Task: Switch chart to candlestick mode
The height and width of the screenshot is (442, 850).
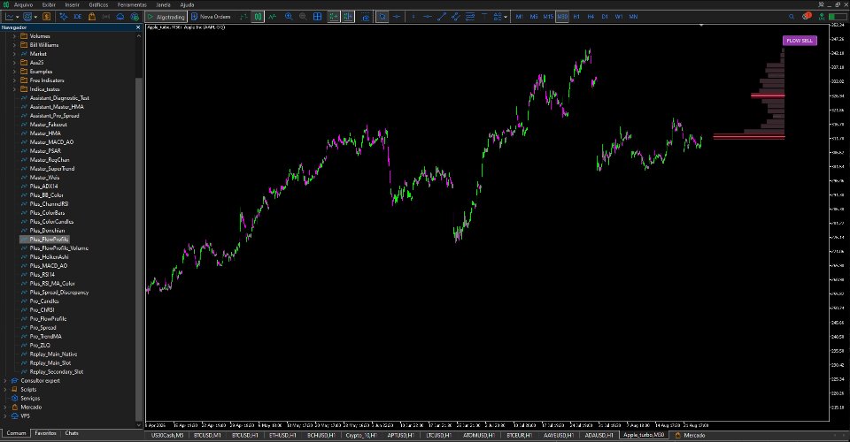Action: click(258, 17)
